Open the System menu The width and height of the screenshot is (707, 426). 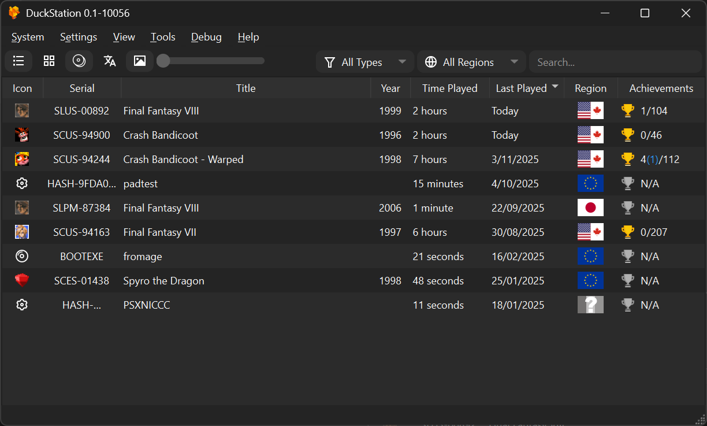coord(28,36)
